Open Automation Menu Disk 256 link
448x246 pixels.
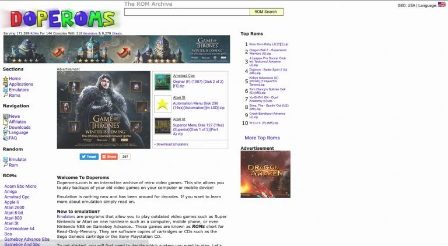tap(198, 106)
